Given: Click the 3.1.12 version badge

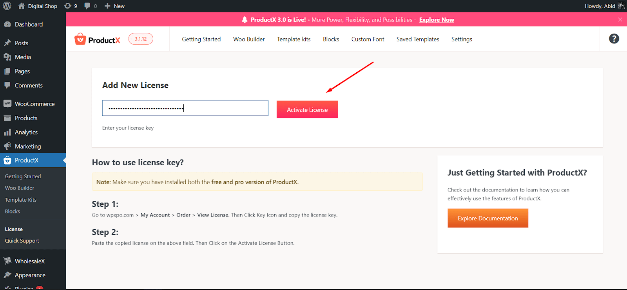Looking at the screenshot, I should coord(141,39).
